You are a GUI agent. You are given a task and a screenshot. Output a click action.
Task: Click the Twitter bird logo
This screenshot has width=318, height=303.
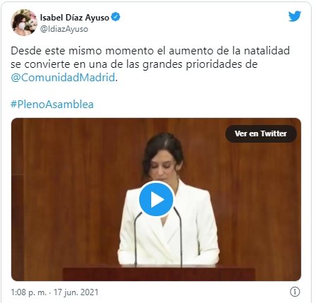click(x=295, y=16)
